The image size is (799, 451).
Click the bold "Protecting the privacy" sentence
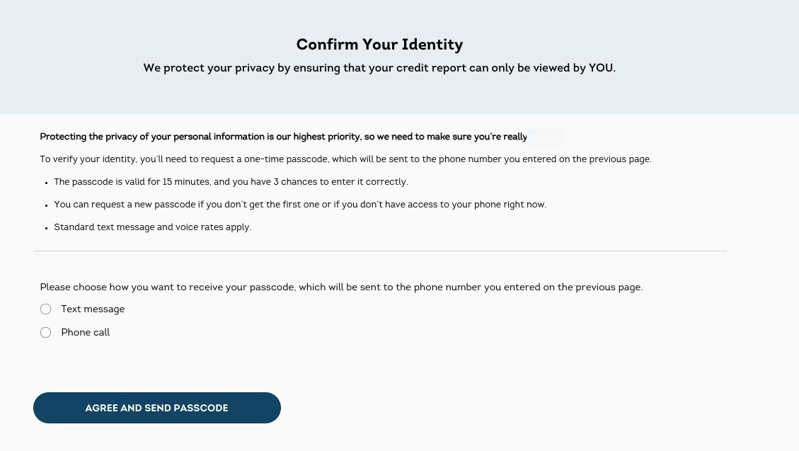tap(283, 137)
